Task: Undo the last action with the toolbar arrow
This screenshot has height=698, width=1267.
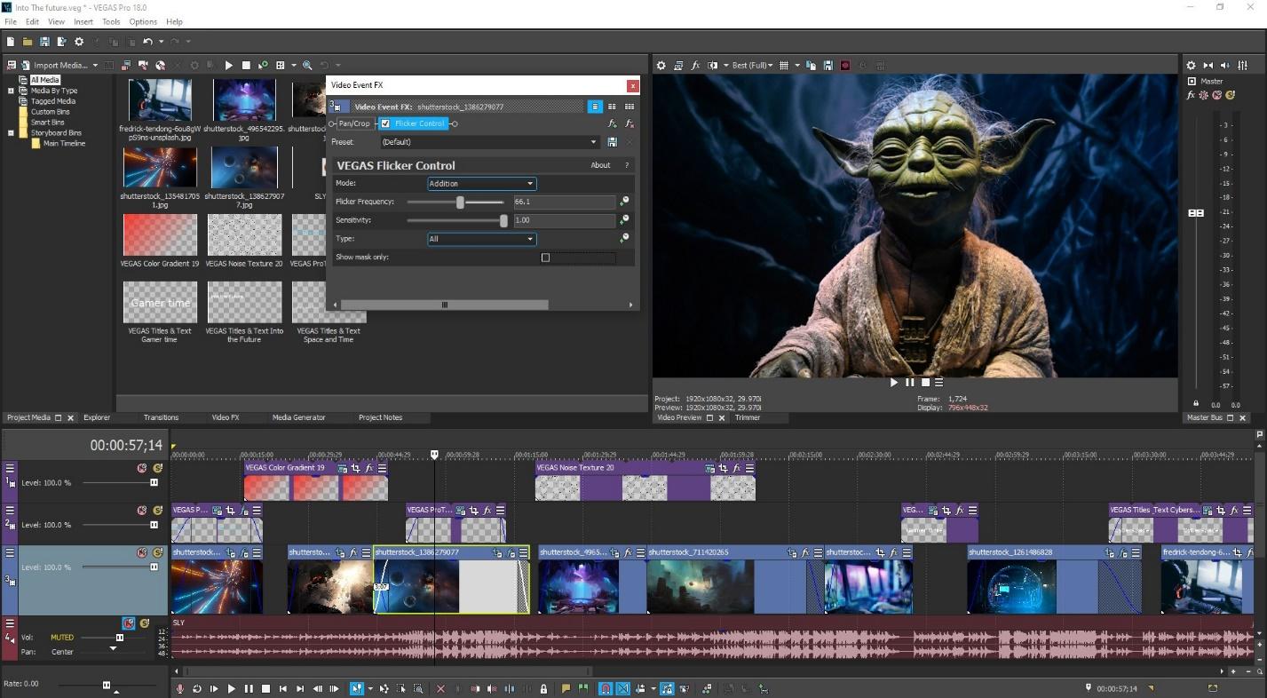Action: [147, 42]
